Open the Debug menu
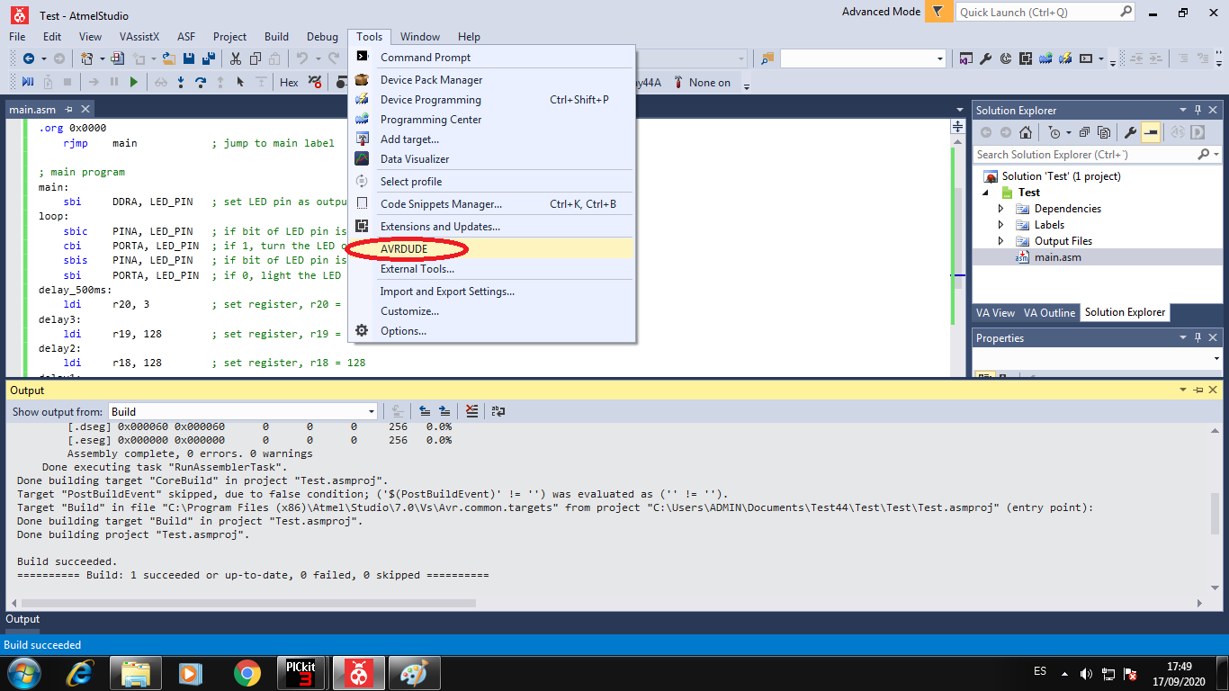Screen dimensions: 1229x691 tap(322, 37)
